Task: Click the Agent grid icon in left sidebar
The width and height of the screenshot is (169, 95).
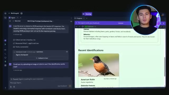Action: click(x=5, y=40)
